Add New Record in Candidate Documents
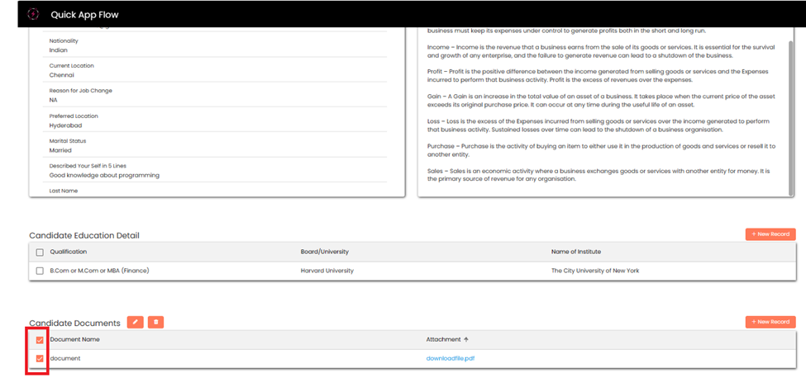The height and width of the screenshot is (387, 806). pyautogui.click(x=770, y=322)
